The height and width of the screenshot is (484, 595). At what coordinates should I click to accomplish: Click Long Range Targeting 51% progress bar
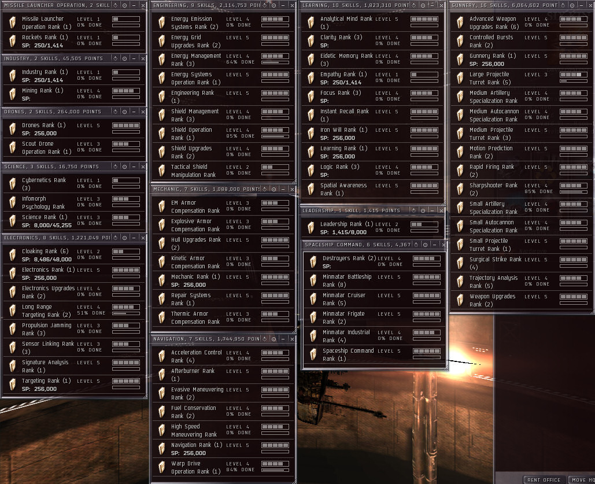coord(126,313)
